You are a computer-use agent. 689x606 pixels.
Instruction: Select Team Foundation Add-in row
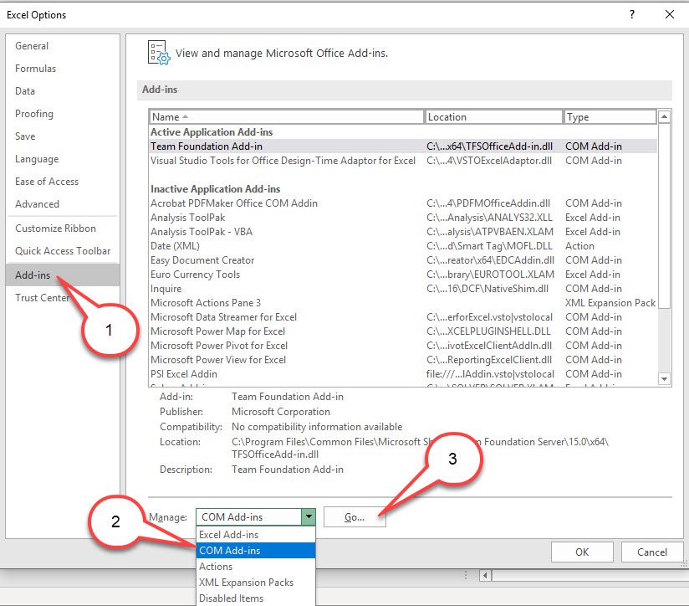coord(403,146)
